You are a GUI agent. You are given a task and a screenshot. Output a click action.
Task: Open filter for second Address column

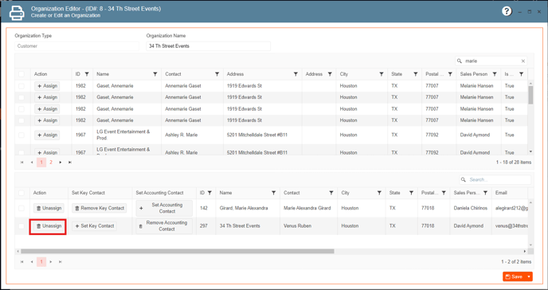330,74
